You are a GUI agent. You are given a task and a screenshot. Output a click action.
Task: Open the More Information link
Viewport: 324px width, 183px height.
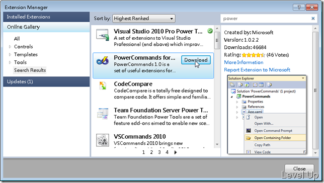tap(244, 62)
